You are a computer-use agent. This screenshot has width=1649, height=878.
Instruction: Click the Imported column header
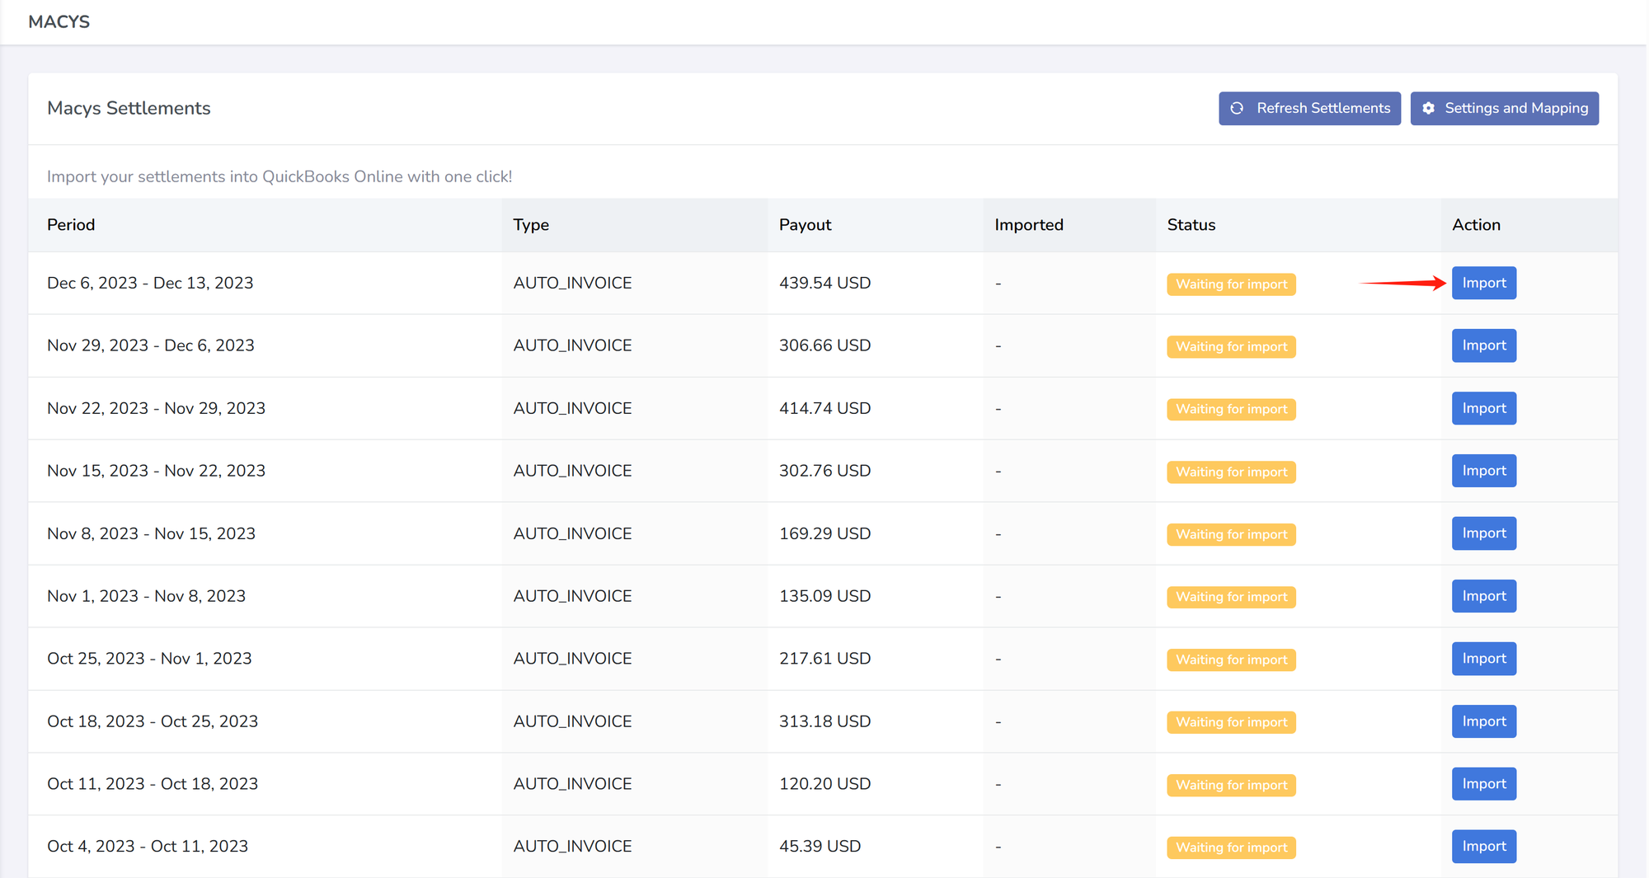click(1029, 225)
